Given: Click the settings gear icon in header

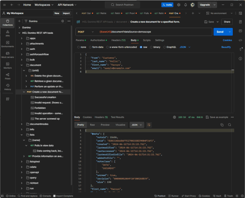Looking at the screenshot, I should 179,5.
